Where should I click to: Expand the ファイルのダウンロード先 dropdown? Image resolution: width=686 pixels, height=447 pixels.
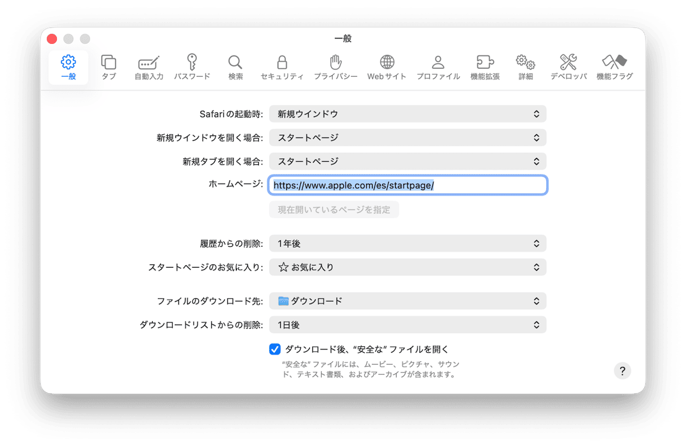pos(408,301)
